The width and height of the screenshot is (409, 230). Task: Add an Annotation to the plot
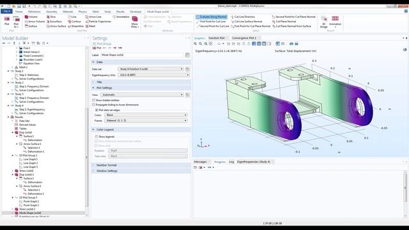click(121, 17)
